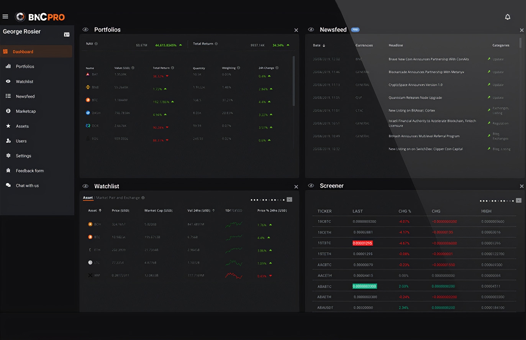Select the AACETH ticker row
This screenshot has width=526, height=340.
(x=414, y=275)
